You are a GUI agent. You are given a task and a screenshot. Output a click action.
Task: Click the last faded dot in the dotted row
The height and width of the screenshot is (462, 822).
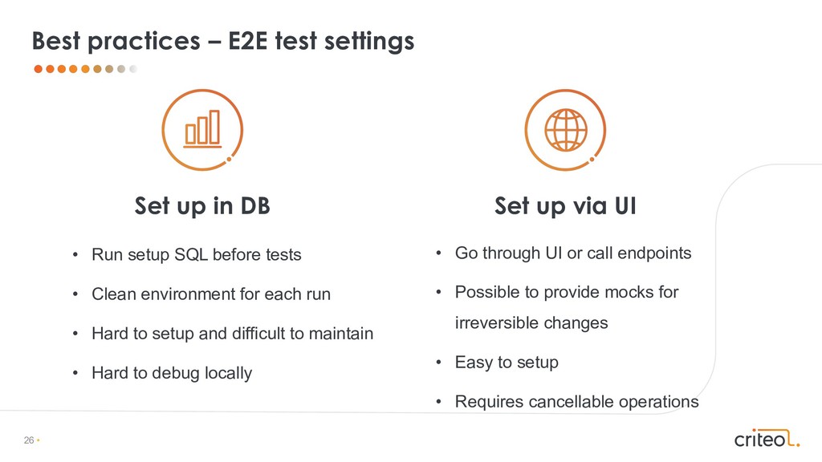click(x=133, y=69)
